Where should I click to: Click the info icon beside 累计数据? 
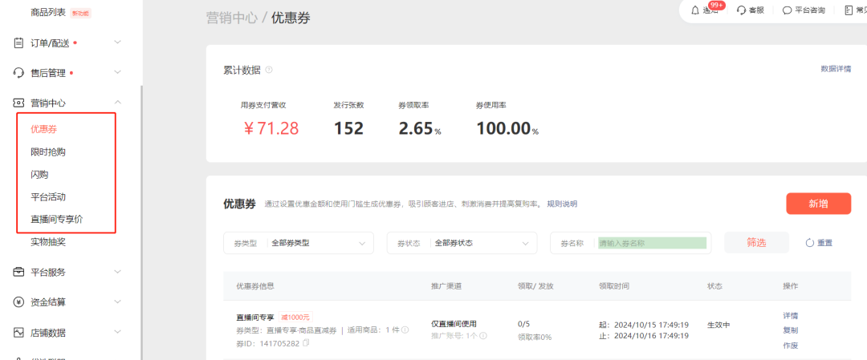(x=269, y=70)
